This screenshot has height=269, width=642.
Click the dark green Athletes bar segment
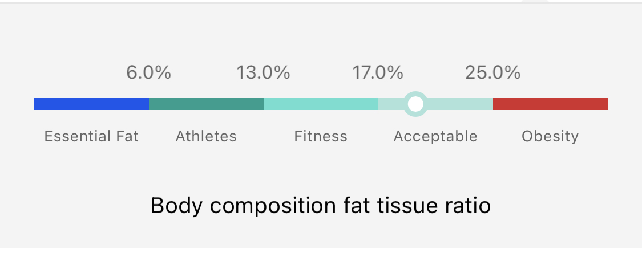coord(206,104)
